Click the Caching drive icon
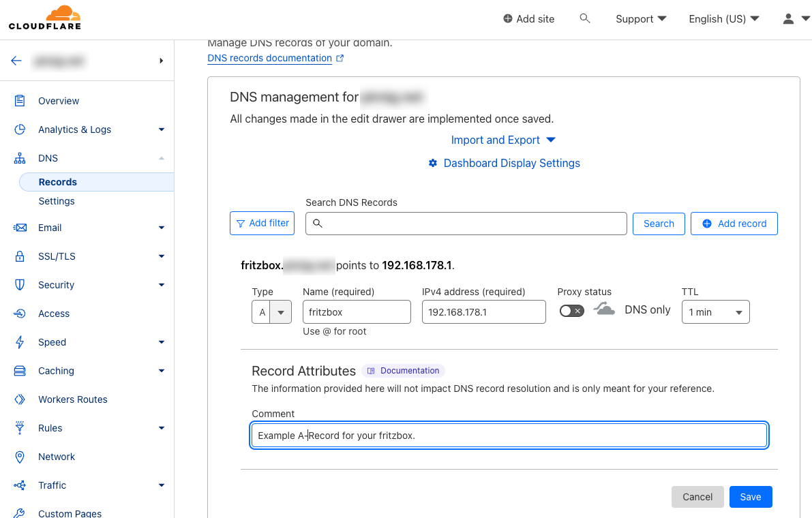Image resolution: width=812 pixels, height=518 pixels. 20,371
